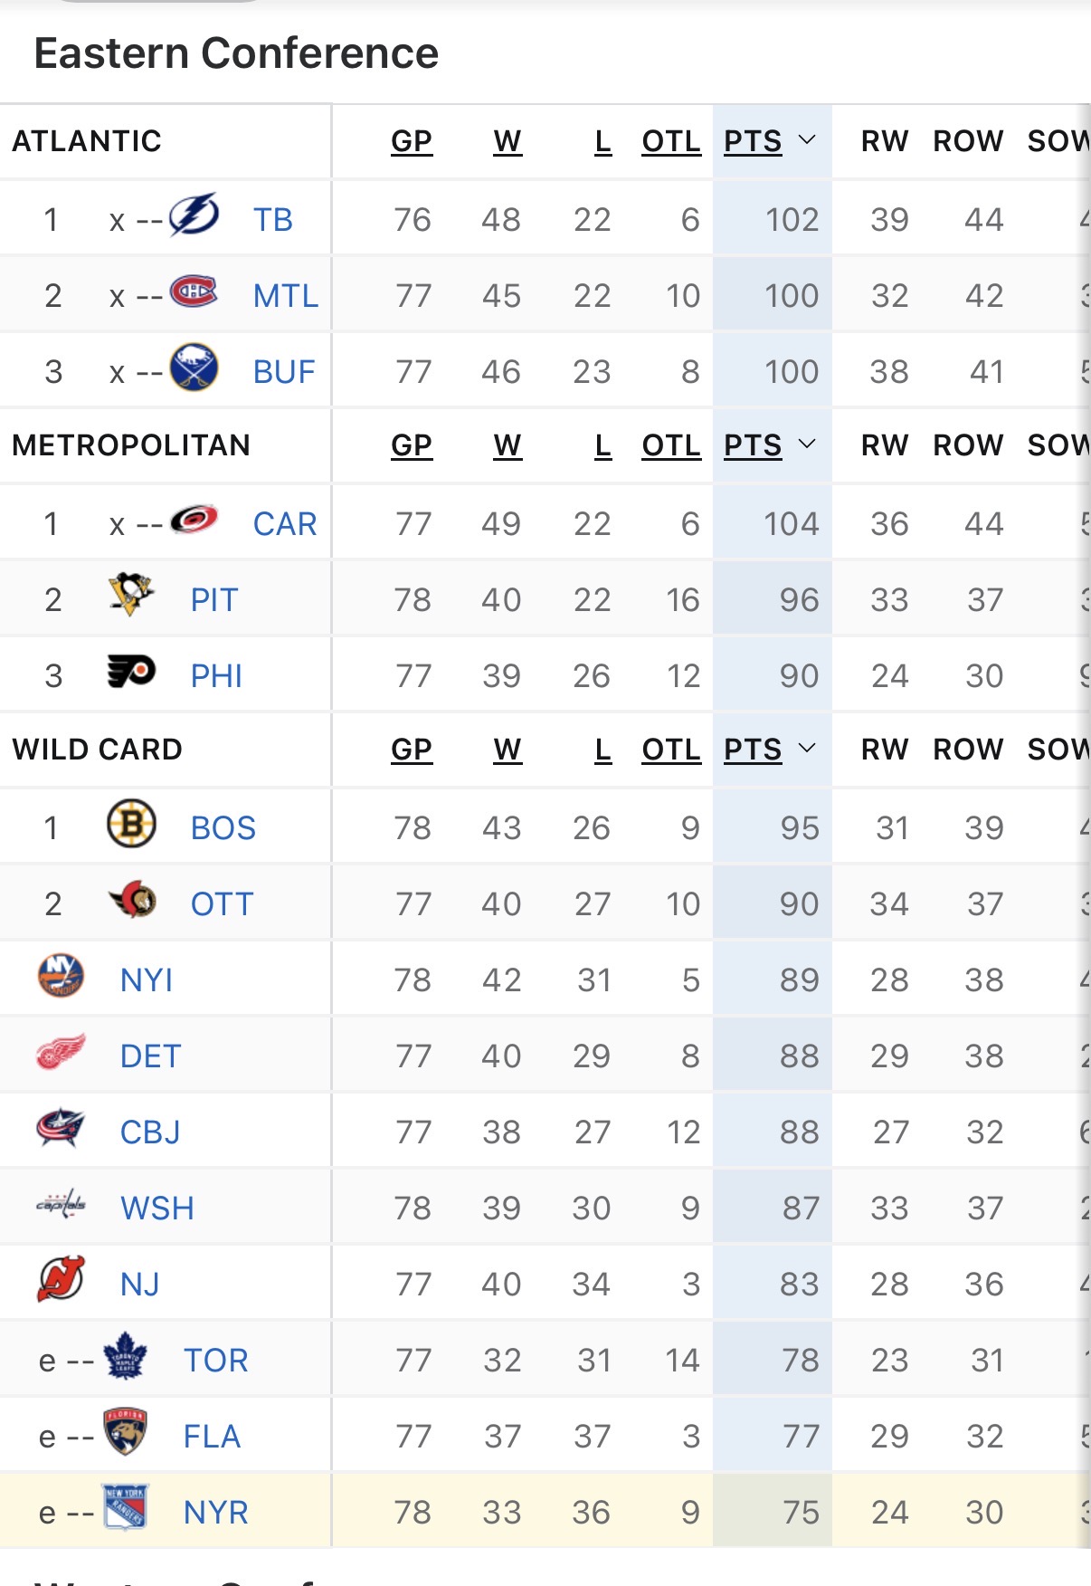Click the Tampa Bay Lightning logo
Image resolution: width=1091 pixels, height=1586 pixels.
[194, 216]
